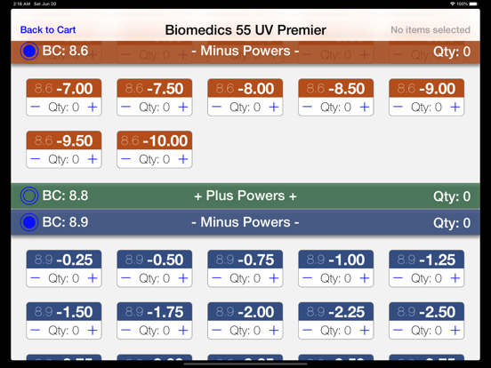The image size is (491, 368).
Task: Tap the No items selected status text
Action: (x=431, y=29)
